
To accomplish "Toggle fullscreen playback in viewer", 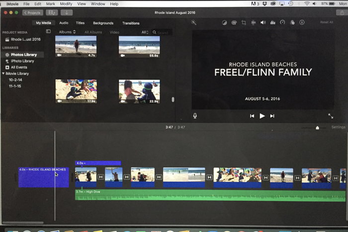I will (331, 116).
